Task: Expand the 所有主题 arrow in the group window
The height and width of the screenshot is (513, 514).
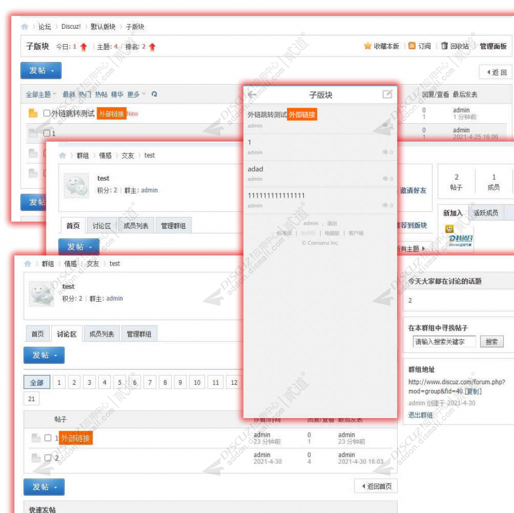Action: coord(423,249)
